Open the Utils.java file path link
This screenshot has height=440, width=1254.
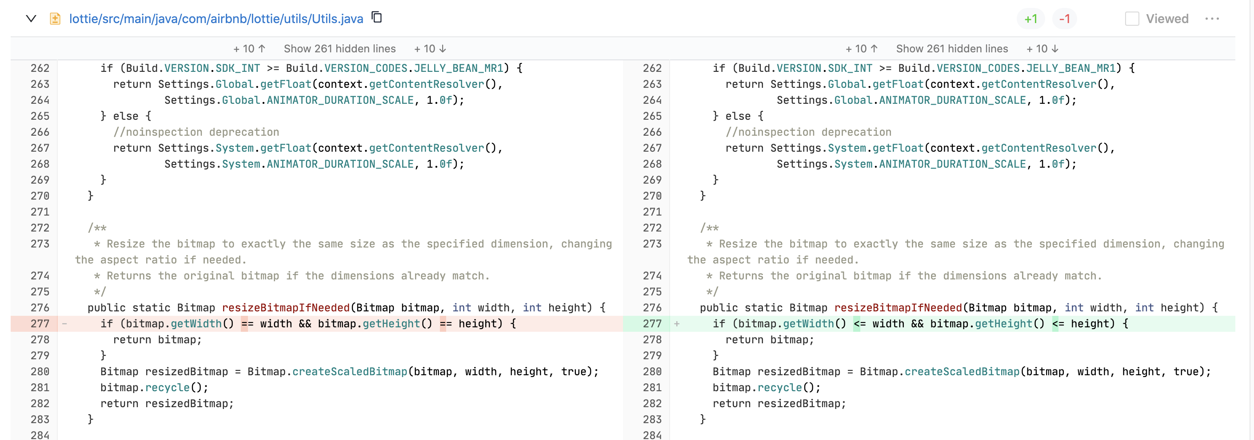tap(215, 18)
